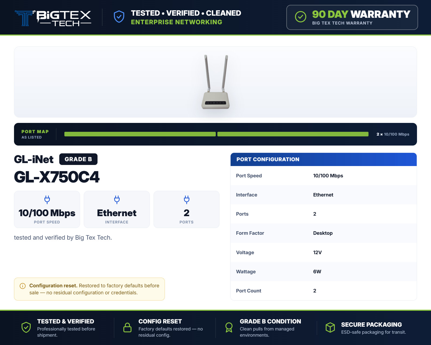Image resolution: width=431 pixels, height=345 pixels.
Task: Click 'Professionally tested before shipment.' text
Action: click(66, 332)
